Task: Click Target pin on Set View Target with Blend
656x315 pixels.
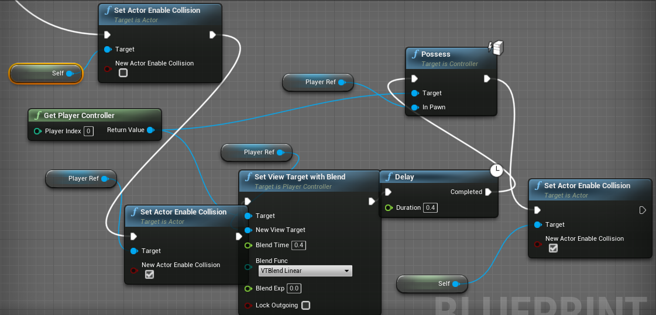Action: pyautogui.click(x=248, y=216)
